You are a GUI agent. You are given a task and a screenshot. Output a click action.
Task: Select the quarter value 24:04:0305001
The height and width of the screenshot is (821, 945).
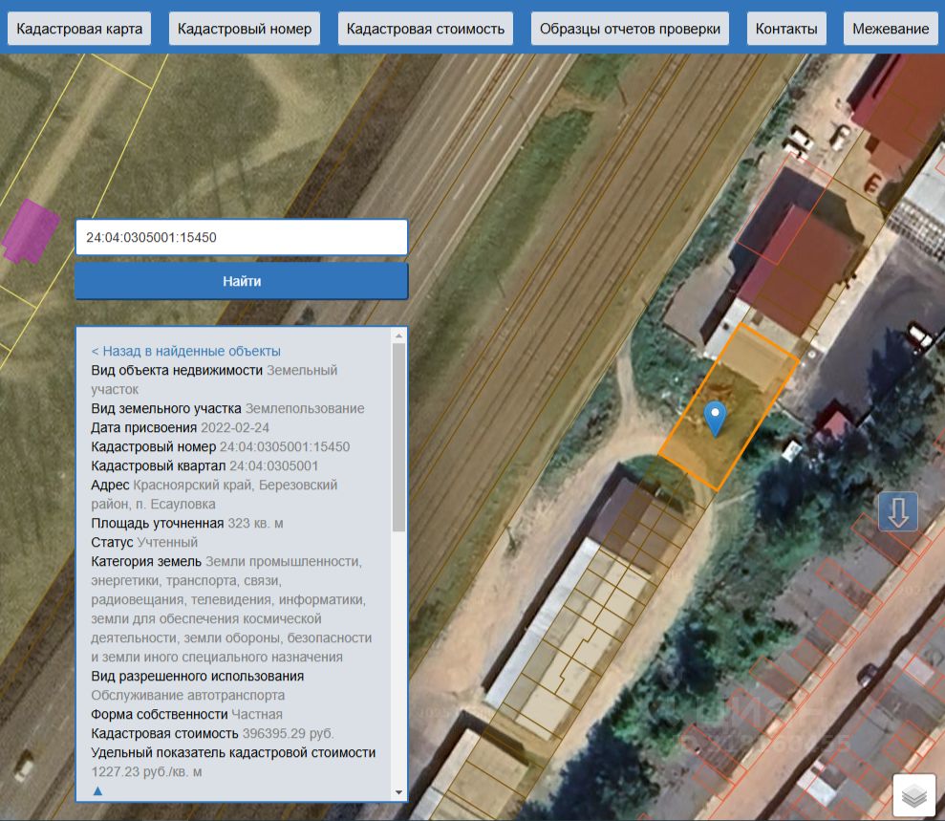point(273,466)
